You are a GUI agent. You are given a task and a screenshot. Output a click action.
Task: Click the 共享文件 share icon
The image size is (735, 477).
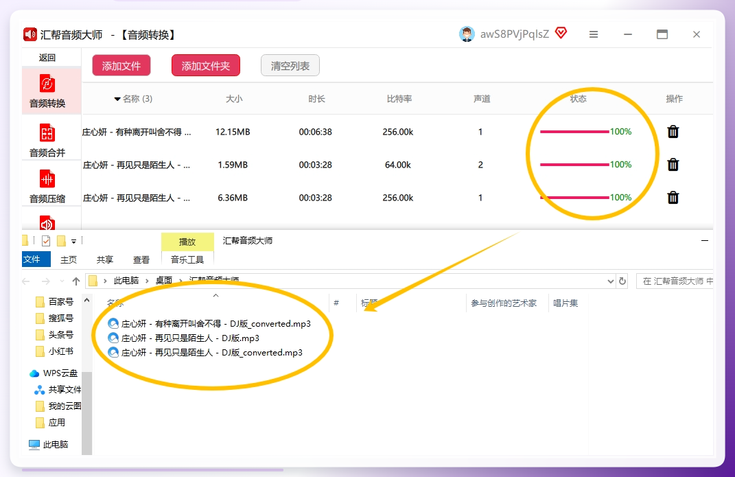[x=39, y=390]
